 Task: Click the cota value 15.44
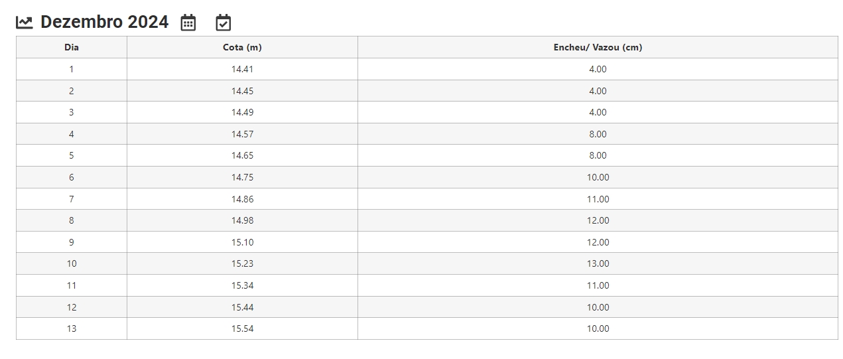[242, 307]
